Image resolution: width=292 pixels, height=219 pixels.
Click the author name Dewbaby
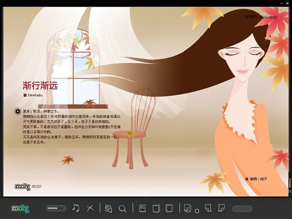tap(35, 95)
